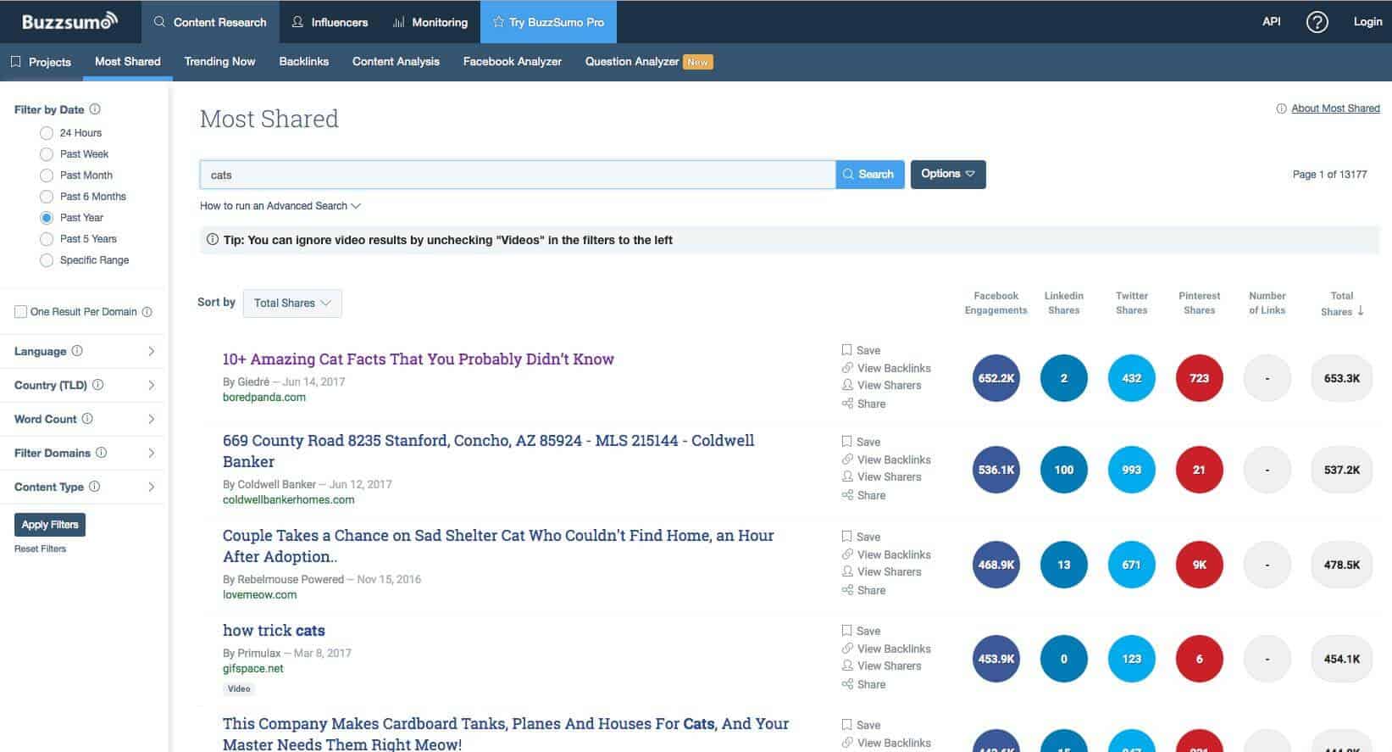This screenshot has width=1392, height=752.
Task: Switch to the Facebook Analyzer tab
Action: 513,62
